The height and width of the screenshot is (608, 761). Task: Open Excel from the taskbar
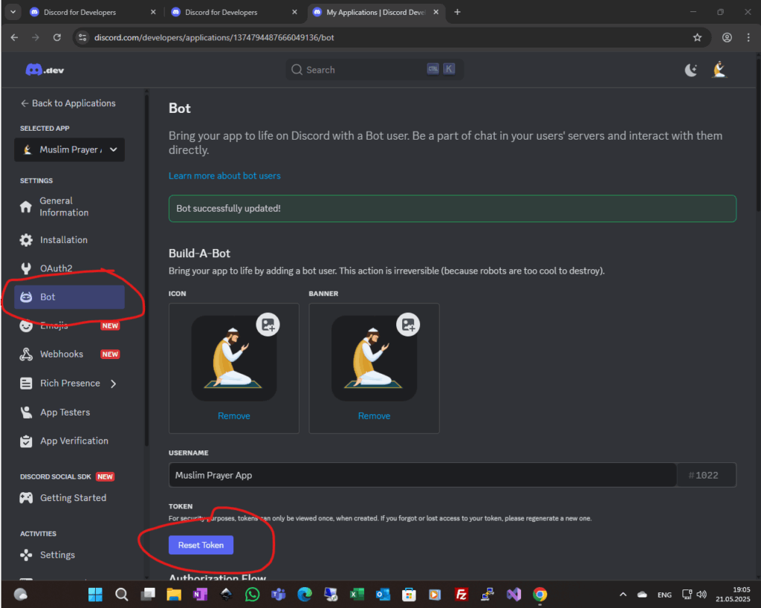point(357,595)
